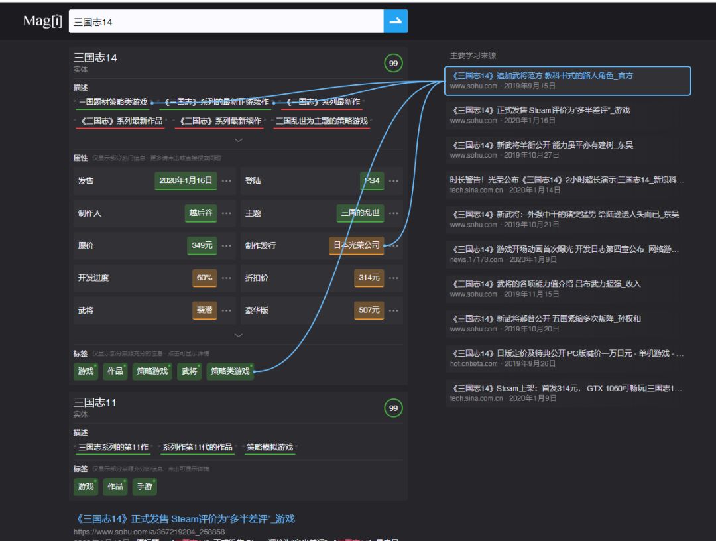
Task: Click the 武将 tag
Action: coord(190,371)
